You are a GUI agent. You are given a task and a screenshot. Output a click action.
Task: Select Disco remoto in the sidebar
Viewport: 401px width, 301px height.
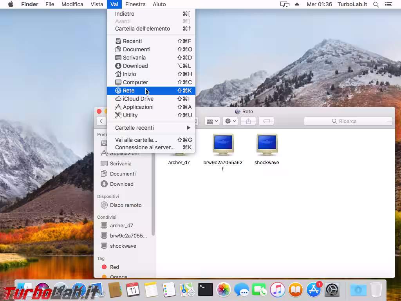125,205
